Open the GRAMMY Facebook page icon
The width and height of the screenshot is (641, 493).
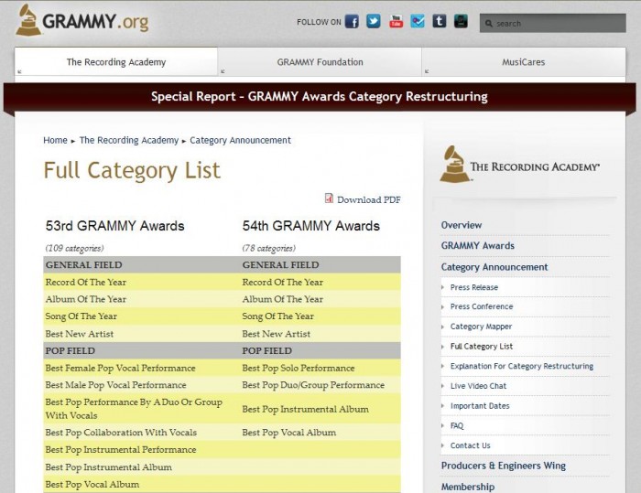point(352,21)
